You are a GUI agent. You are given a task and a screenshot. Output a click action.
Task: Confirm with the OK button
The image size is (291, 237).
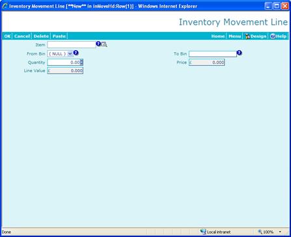point(7,36)
